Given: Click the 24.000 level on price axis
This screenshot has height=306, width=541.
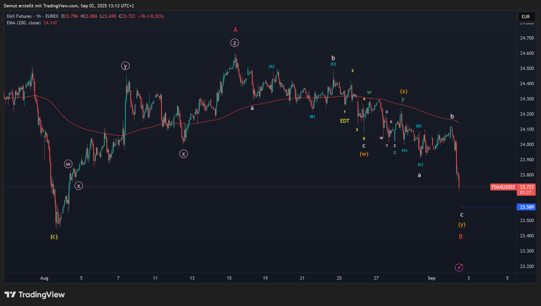Looking at the screenshot, I should [x=527, y=145].
